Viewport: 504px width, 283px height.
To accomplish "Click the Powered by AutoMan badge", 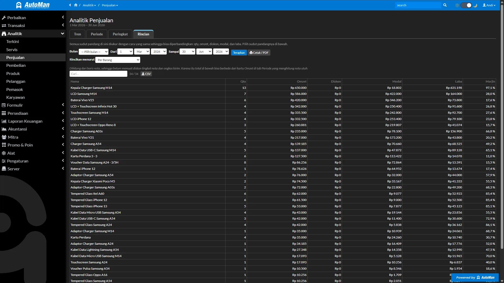I will point(475,277).
